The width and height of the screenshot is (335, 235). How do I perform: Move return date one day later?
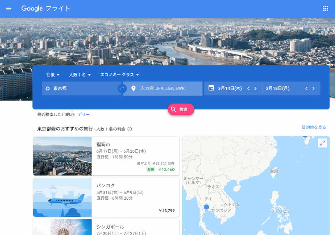click(x=313, y=89)
